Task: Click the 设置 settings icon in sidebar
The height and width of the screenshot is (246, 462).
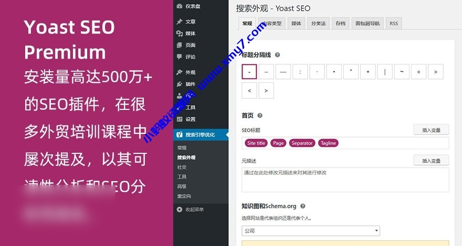Action: click(180, 119)
